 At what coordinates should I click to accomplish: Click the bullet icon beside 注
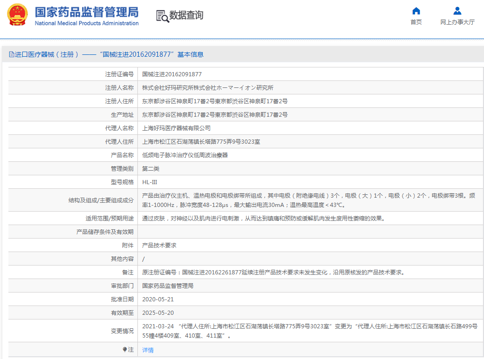tap(124, 349)
